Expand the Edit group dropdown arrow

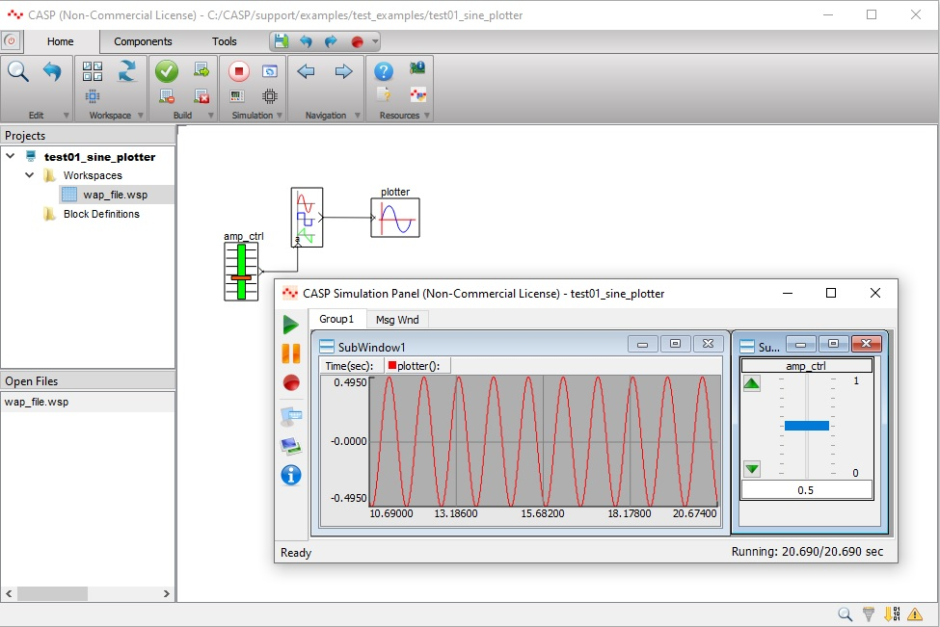point(66,115)
